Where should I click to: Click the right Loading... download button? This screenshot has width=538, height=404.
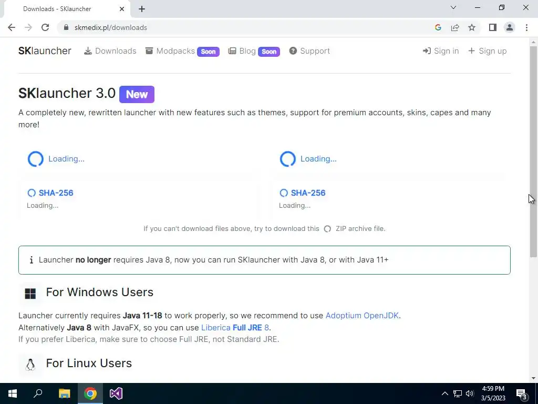click(x=308, y=159)
